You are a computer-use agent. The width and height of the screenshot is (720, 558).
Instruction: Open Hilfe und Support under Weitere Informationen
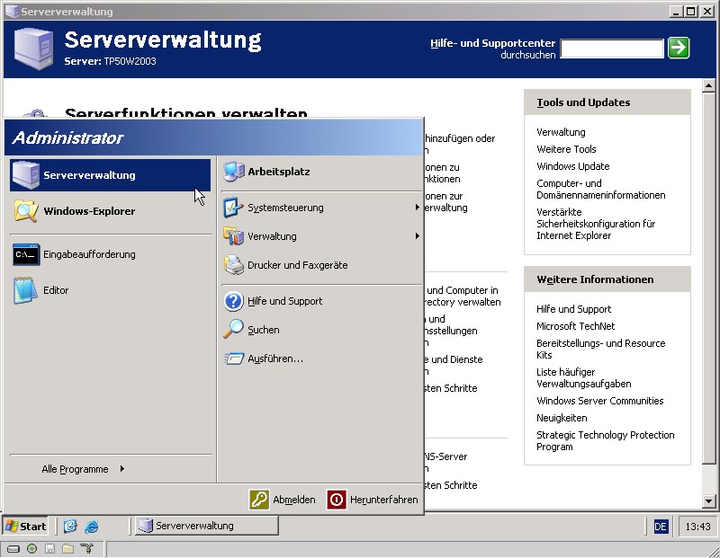(573, 309)
